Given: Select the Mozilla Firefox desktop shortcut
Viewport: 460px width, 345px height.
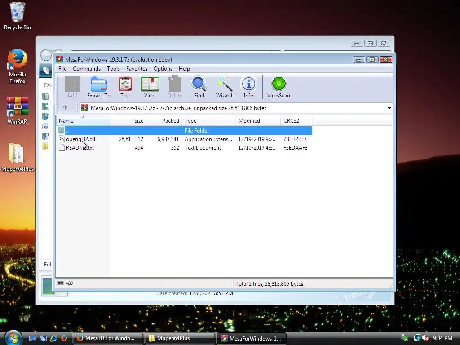Looking at the screenshot, I should click(18, 67).
